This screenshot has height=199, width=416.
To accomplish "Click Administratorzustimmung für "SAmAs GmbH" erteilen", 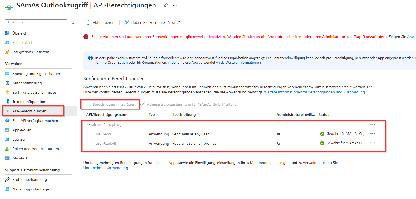I will [x=189, y=104].
